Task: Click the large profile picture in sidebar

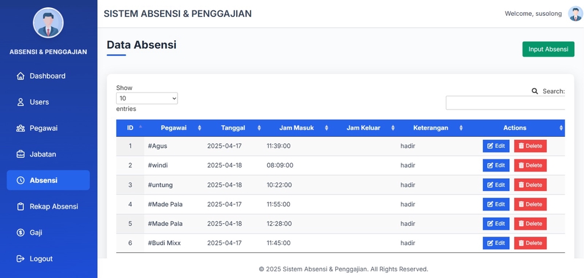Action: [x=48, y=23]
